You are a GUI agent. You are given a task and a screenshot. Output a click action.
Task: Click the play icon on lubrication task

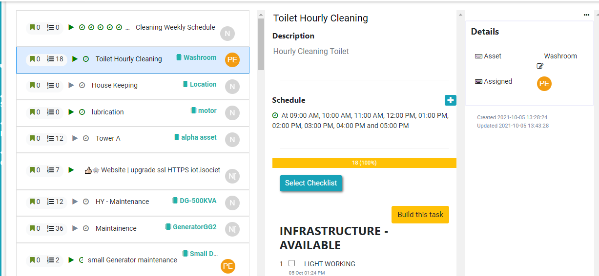(71, 112)
